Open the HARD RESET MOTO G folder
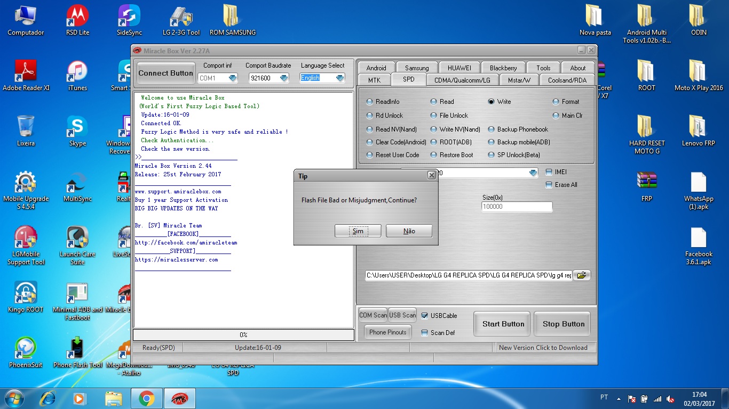 (647, 135)
